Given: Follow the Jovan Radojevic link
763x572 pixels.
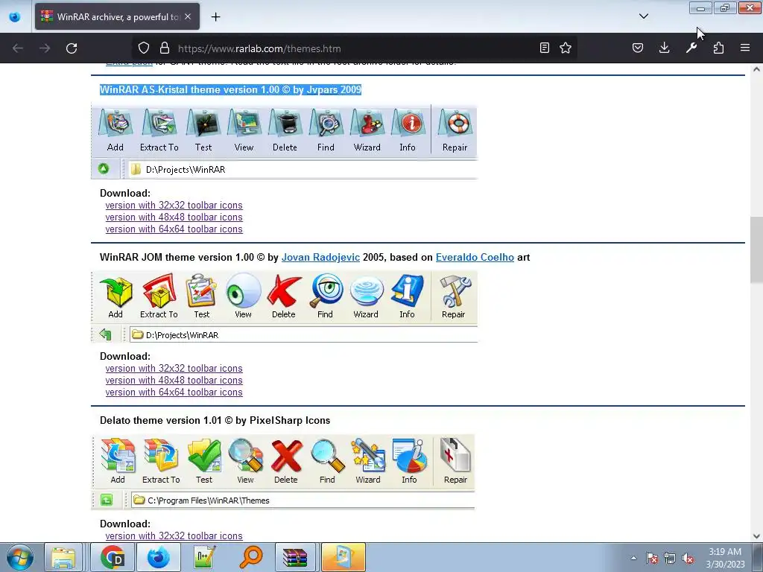Looking at the screenshot, I should 320,257.
